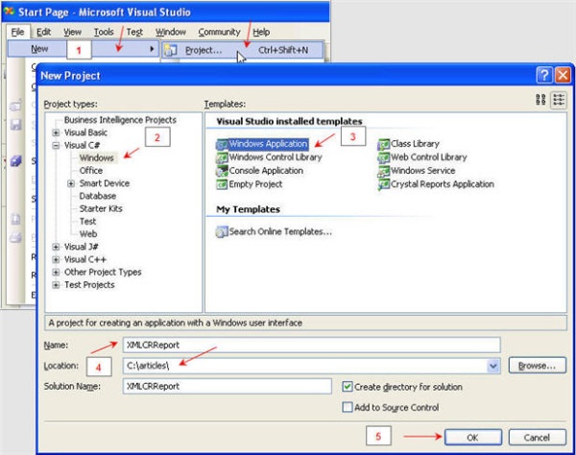576x455 pixels.
Task: Expand the Smart Device node
Action: pyautogui.click(x=71, y=183)
